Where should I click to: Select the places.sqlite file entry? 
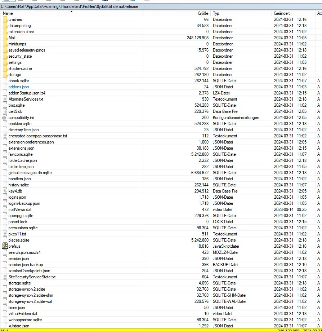tap(19, 240)
